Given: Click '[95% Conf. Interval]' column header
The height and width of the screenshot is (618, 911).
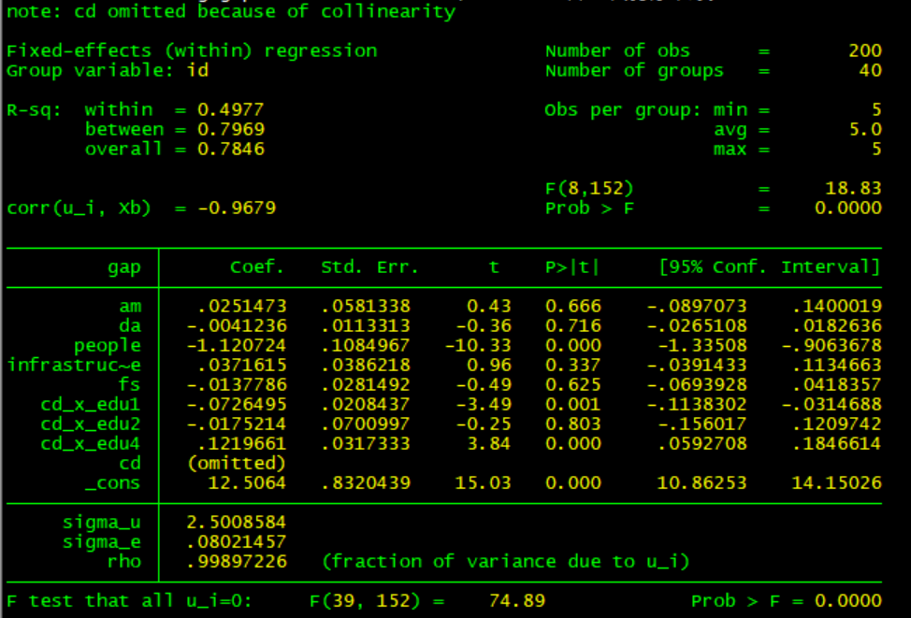Looking at the screenshot, I should click(x=770, y=267).
